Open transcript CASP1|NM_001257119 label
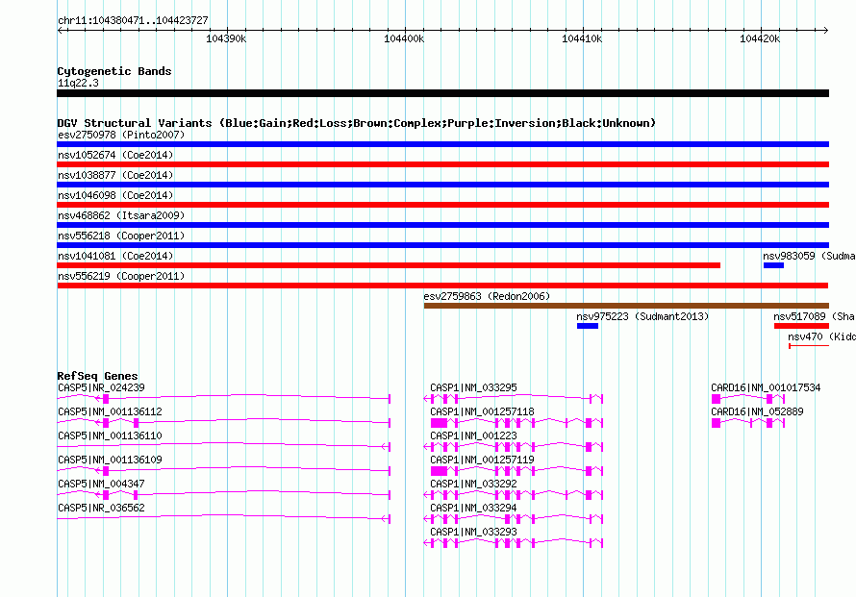 click(482, 460)
